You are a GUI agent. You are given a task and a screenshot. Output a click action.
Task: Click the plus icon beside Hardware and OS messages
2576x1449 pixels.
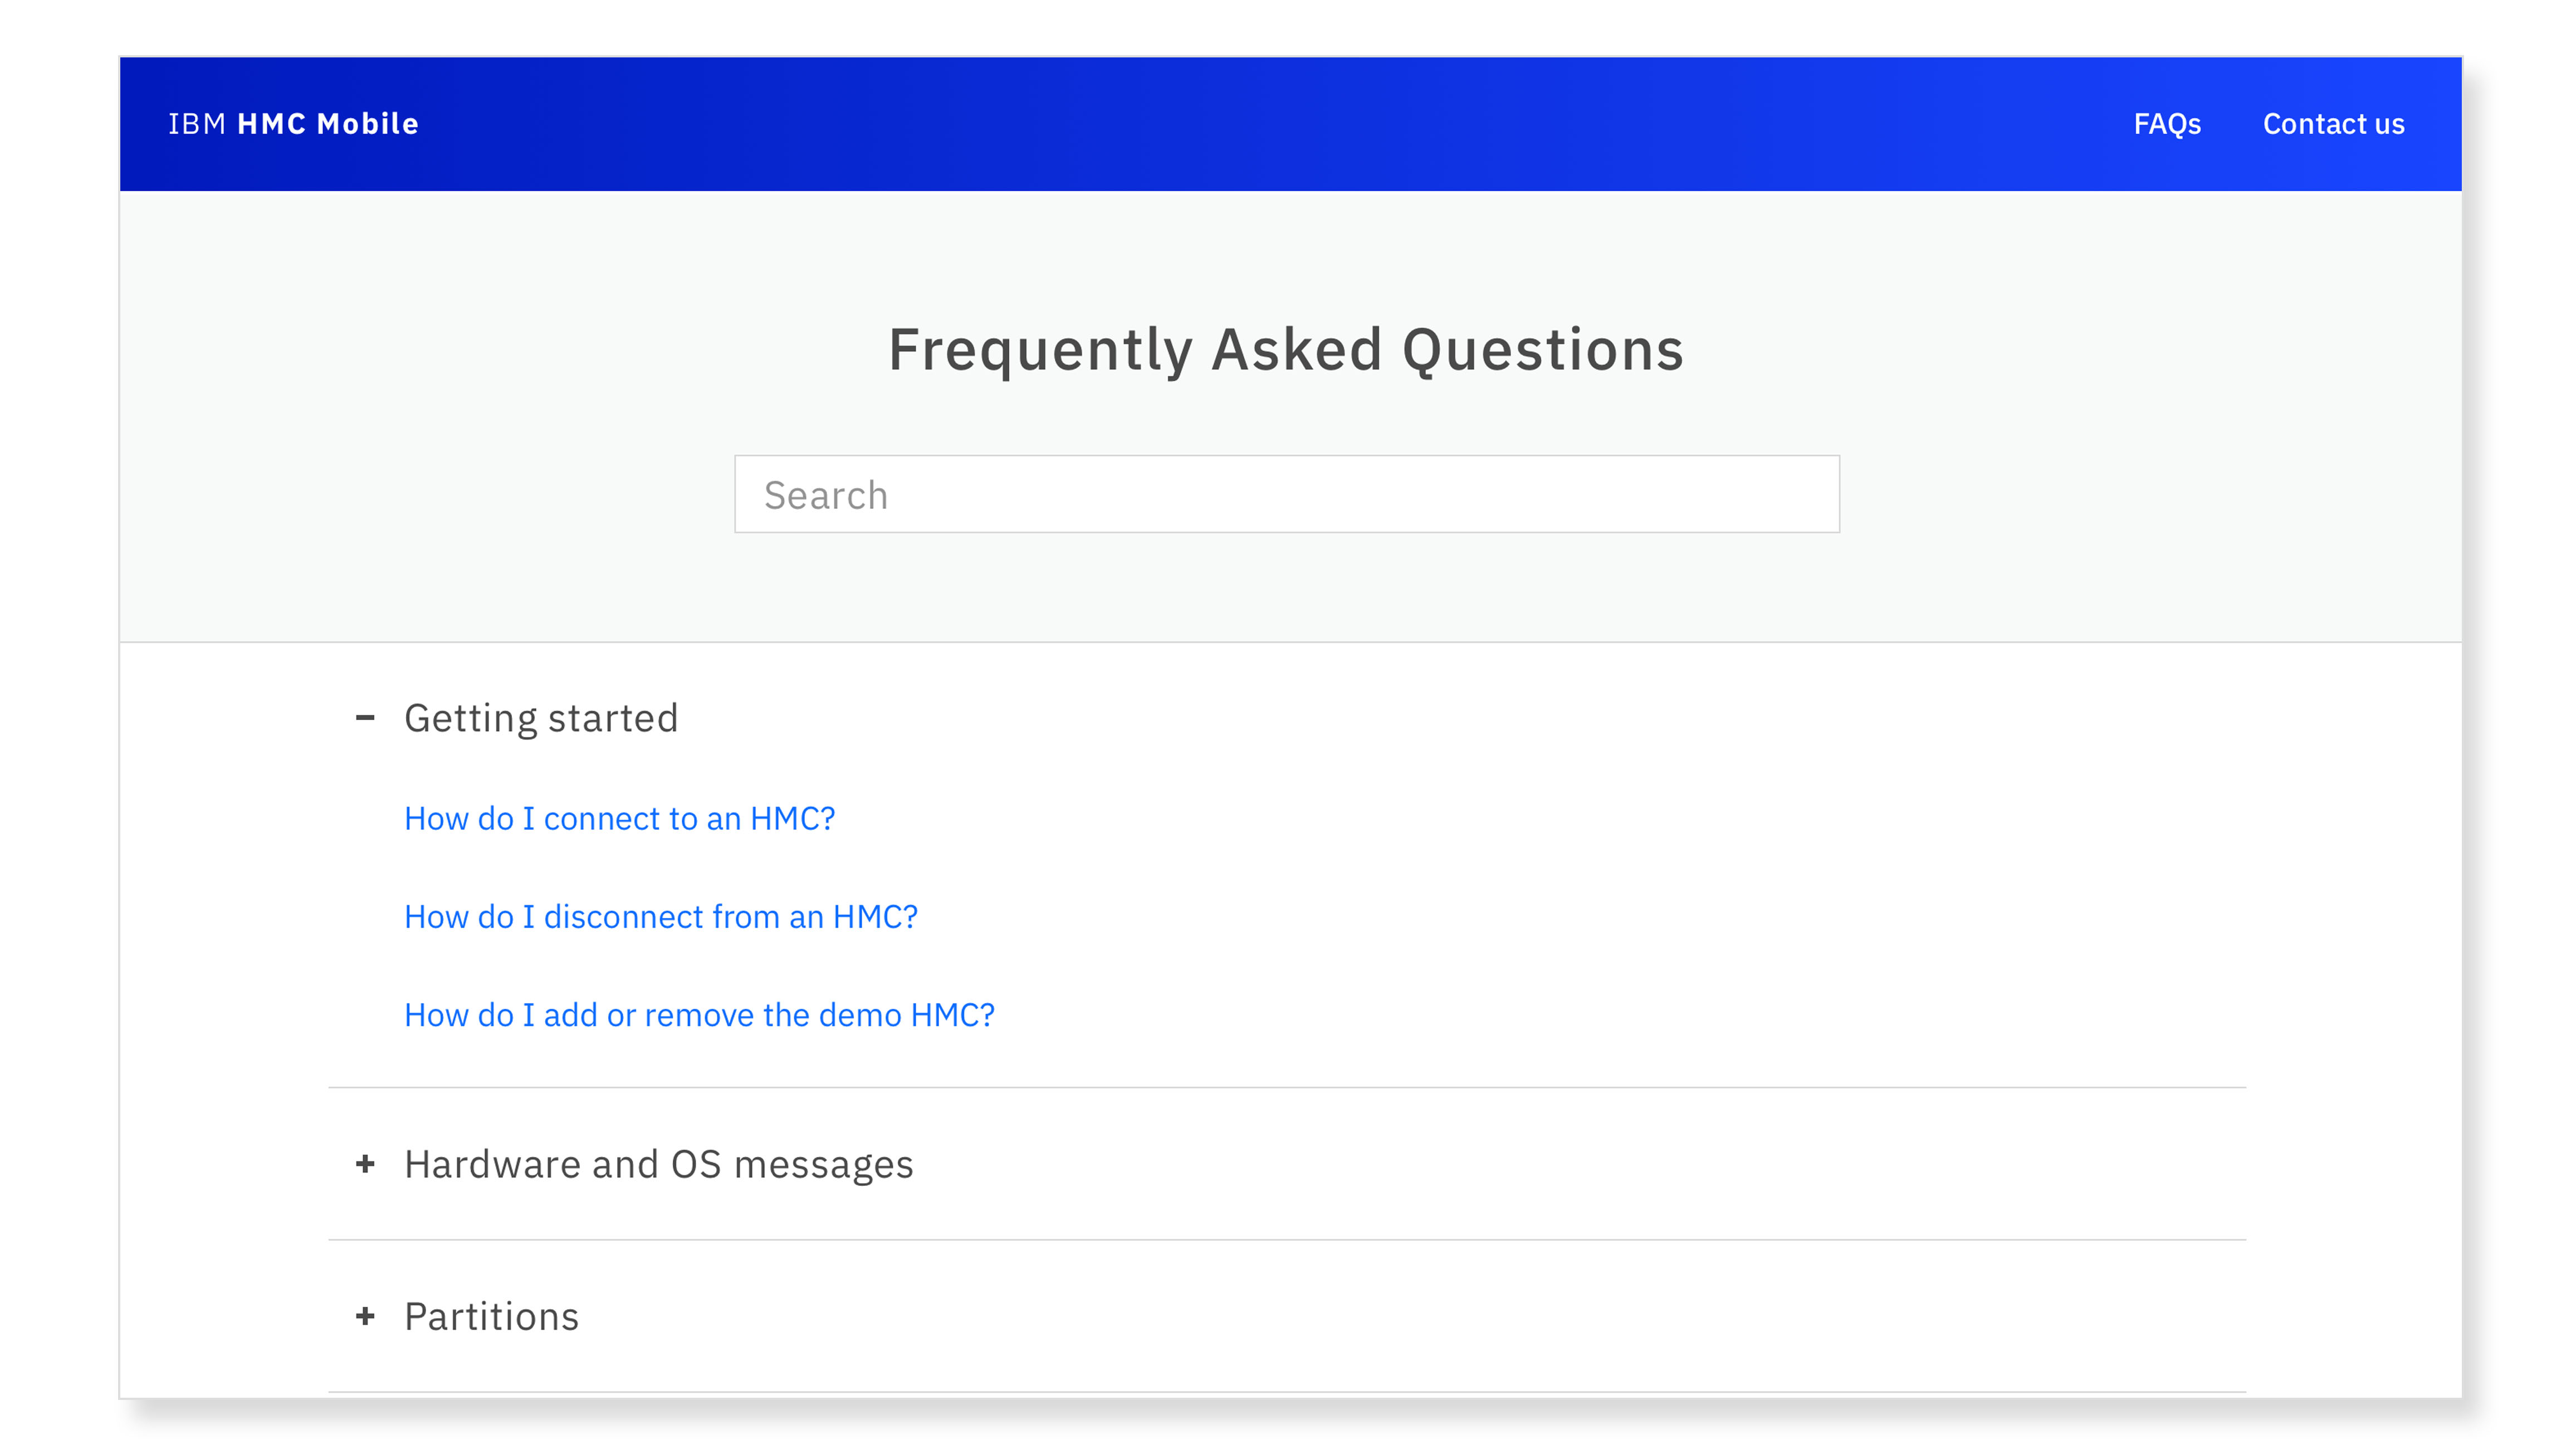point(365,1164)
